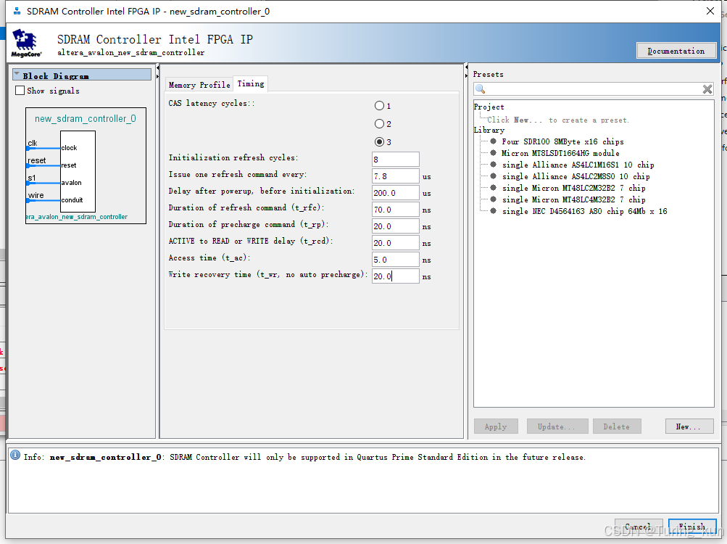Focus the Write recovery time t_wr field
Image resolution: width=727 pixels, height=544 pixels.
pos(396,276)
